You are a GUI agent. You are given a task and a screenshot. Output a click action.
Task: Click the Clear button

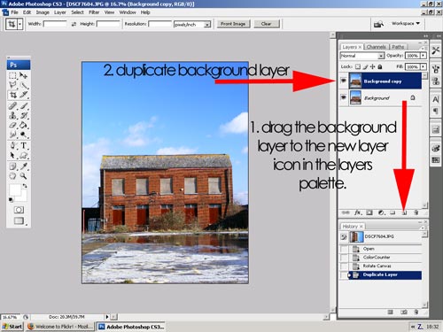(x=267, y=24)
